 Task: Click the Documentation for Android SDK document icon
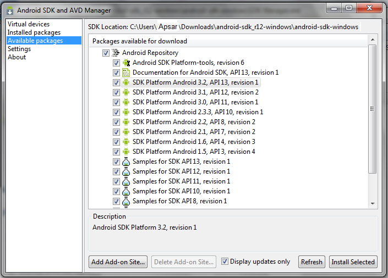[126, 73]
